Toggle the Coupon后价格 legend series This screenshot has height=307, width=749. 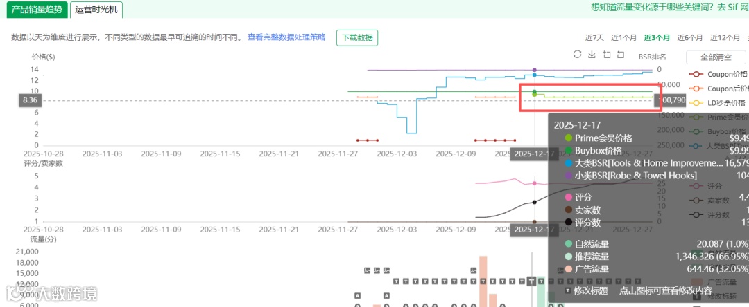coord(719,89)
